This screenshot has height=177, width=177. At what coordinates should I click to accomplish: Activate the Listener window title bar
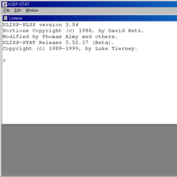coord(90,18)
